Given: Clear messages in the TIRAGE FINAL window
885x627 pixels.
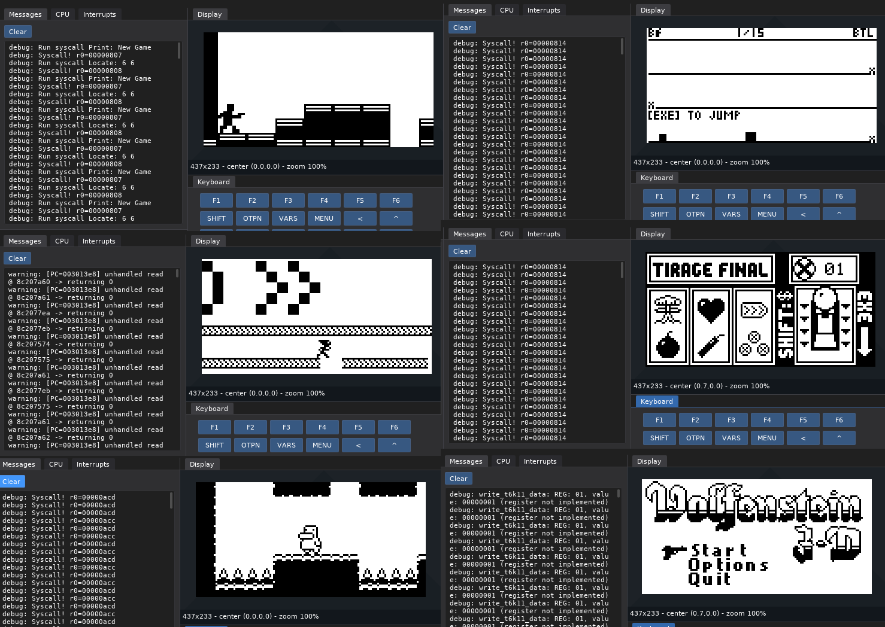Looking at the screenshot, I should coord(462,251).
